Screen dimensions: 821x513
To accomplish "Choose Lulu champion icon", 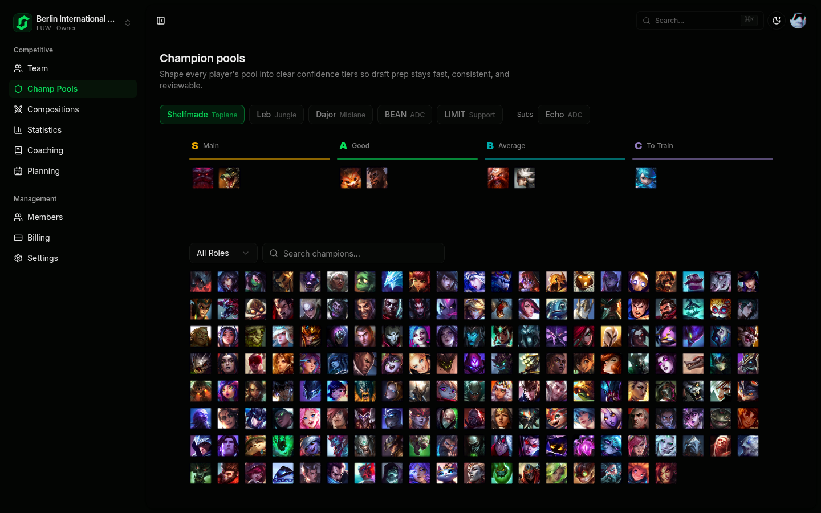I will point(392,364).
